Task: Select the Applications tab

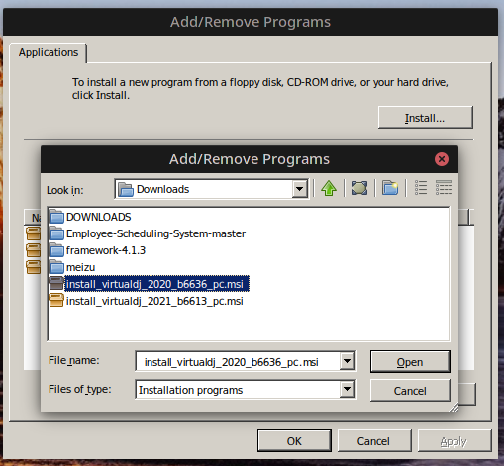Action: pyautogui.click(x=49, y=52)
